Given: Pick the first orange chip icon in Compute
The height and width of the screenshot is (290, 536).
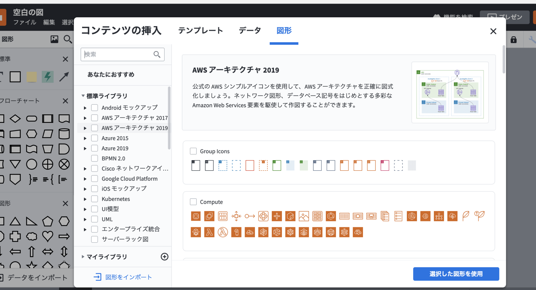Looking at the screenshot, I should point(196,216).
